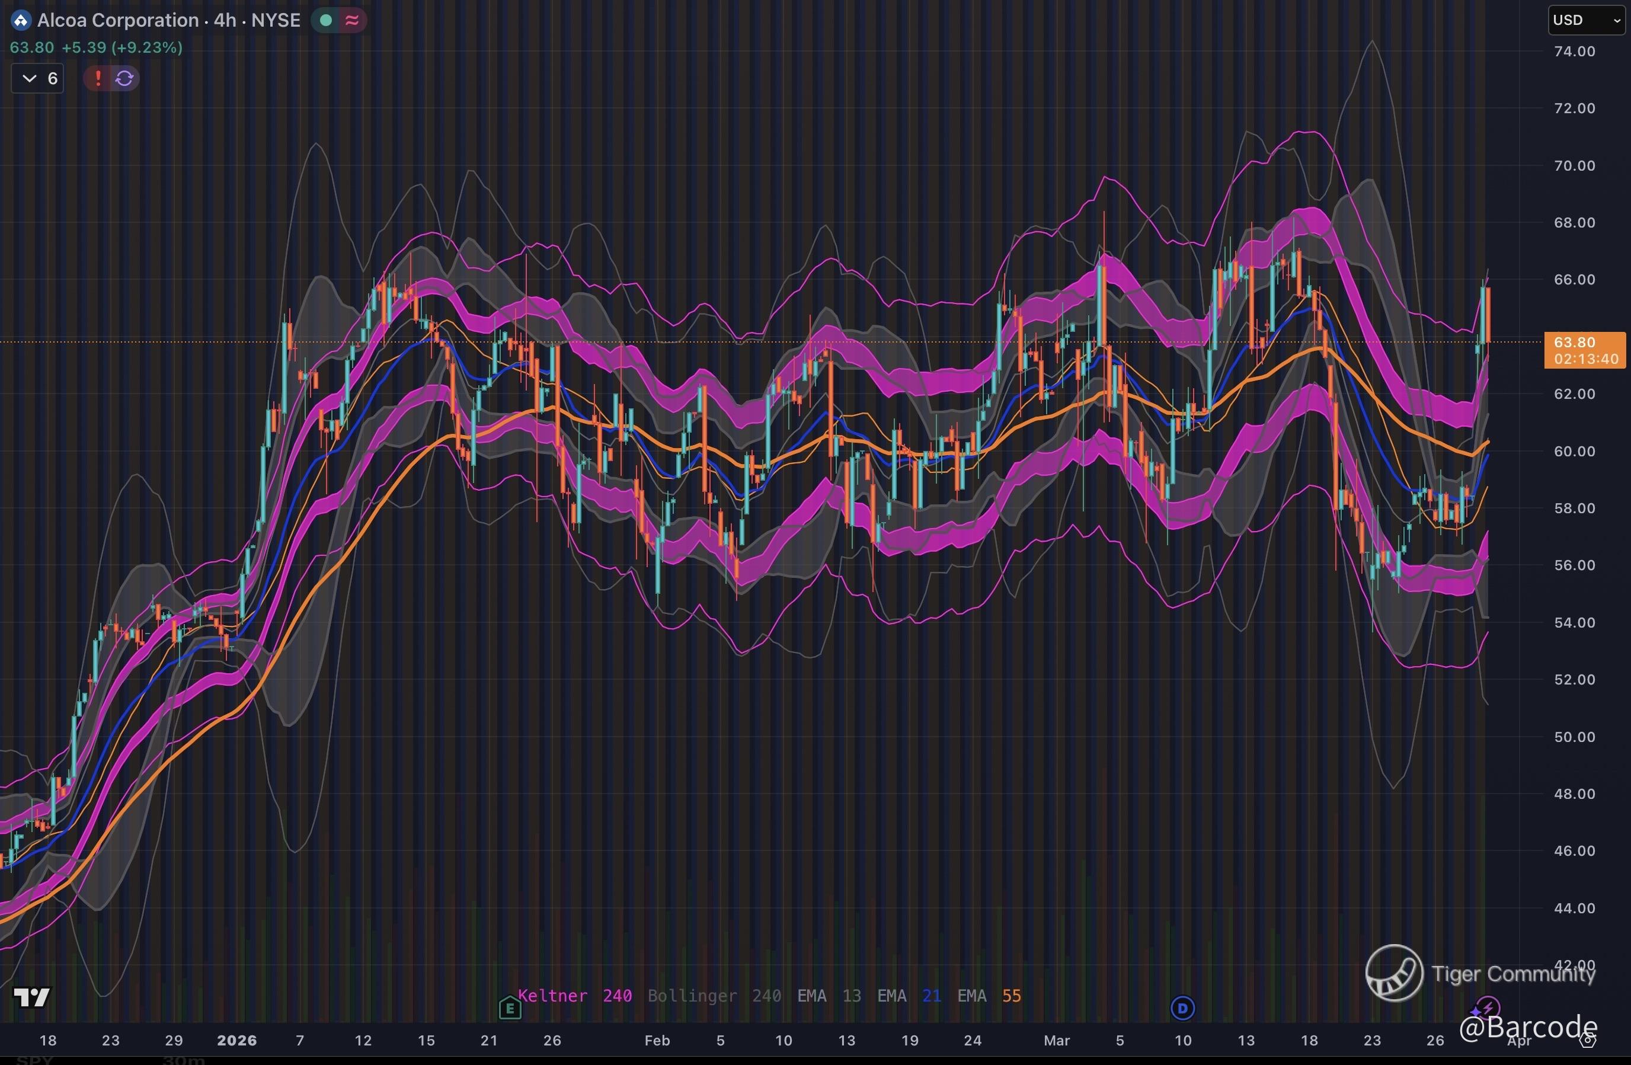The height and width of the screenshot is (1065, 1631).
Task: Select the EMA 21 indicator label
Action: (x=909, y=996)
